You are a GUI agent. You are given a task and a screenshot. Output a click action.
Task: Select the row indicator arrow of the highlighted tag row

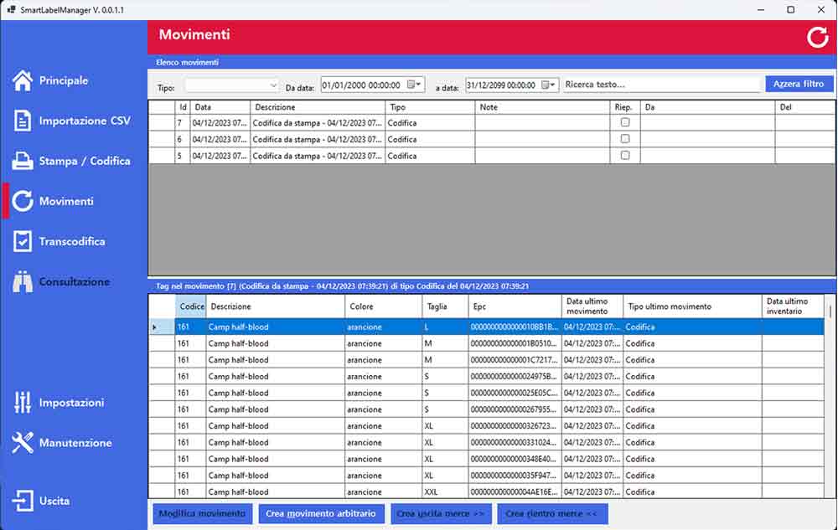[154, 327]
